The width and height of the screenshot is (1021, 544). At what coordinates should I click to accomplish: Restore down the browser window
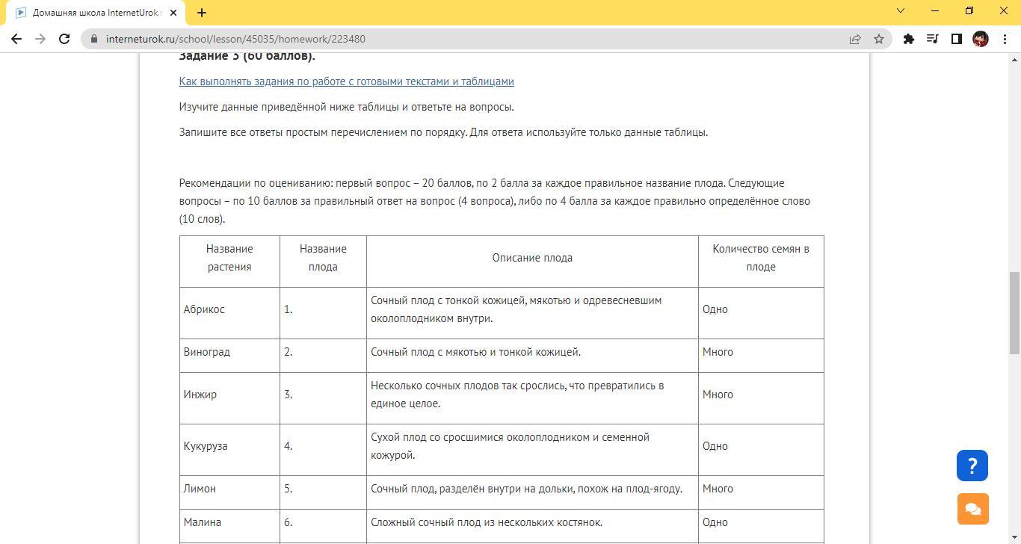(x=969, y=10)
